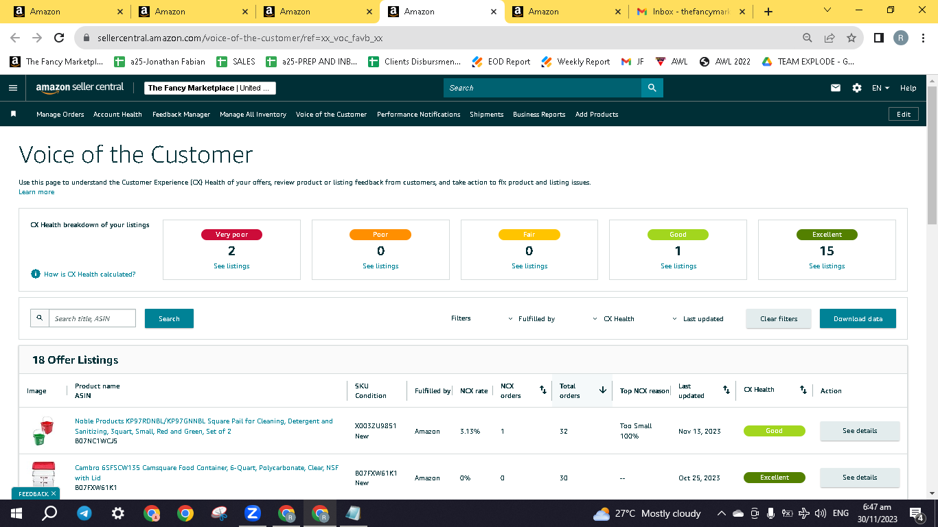Bookmark this page with the star icon
This screenshot has height=527, width=938.
coord(851,38)
